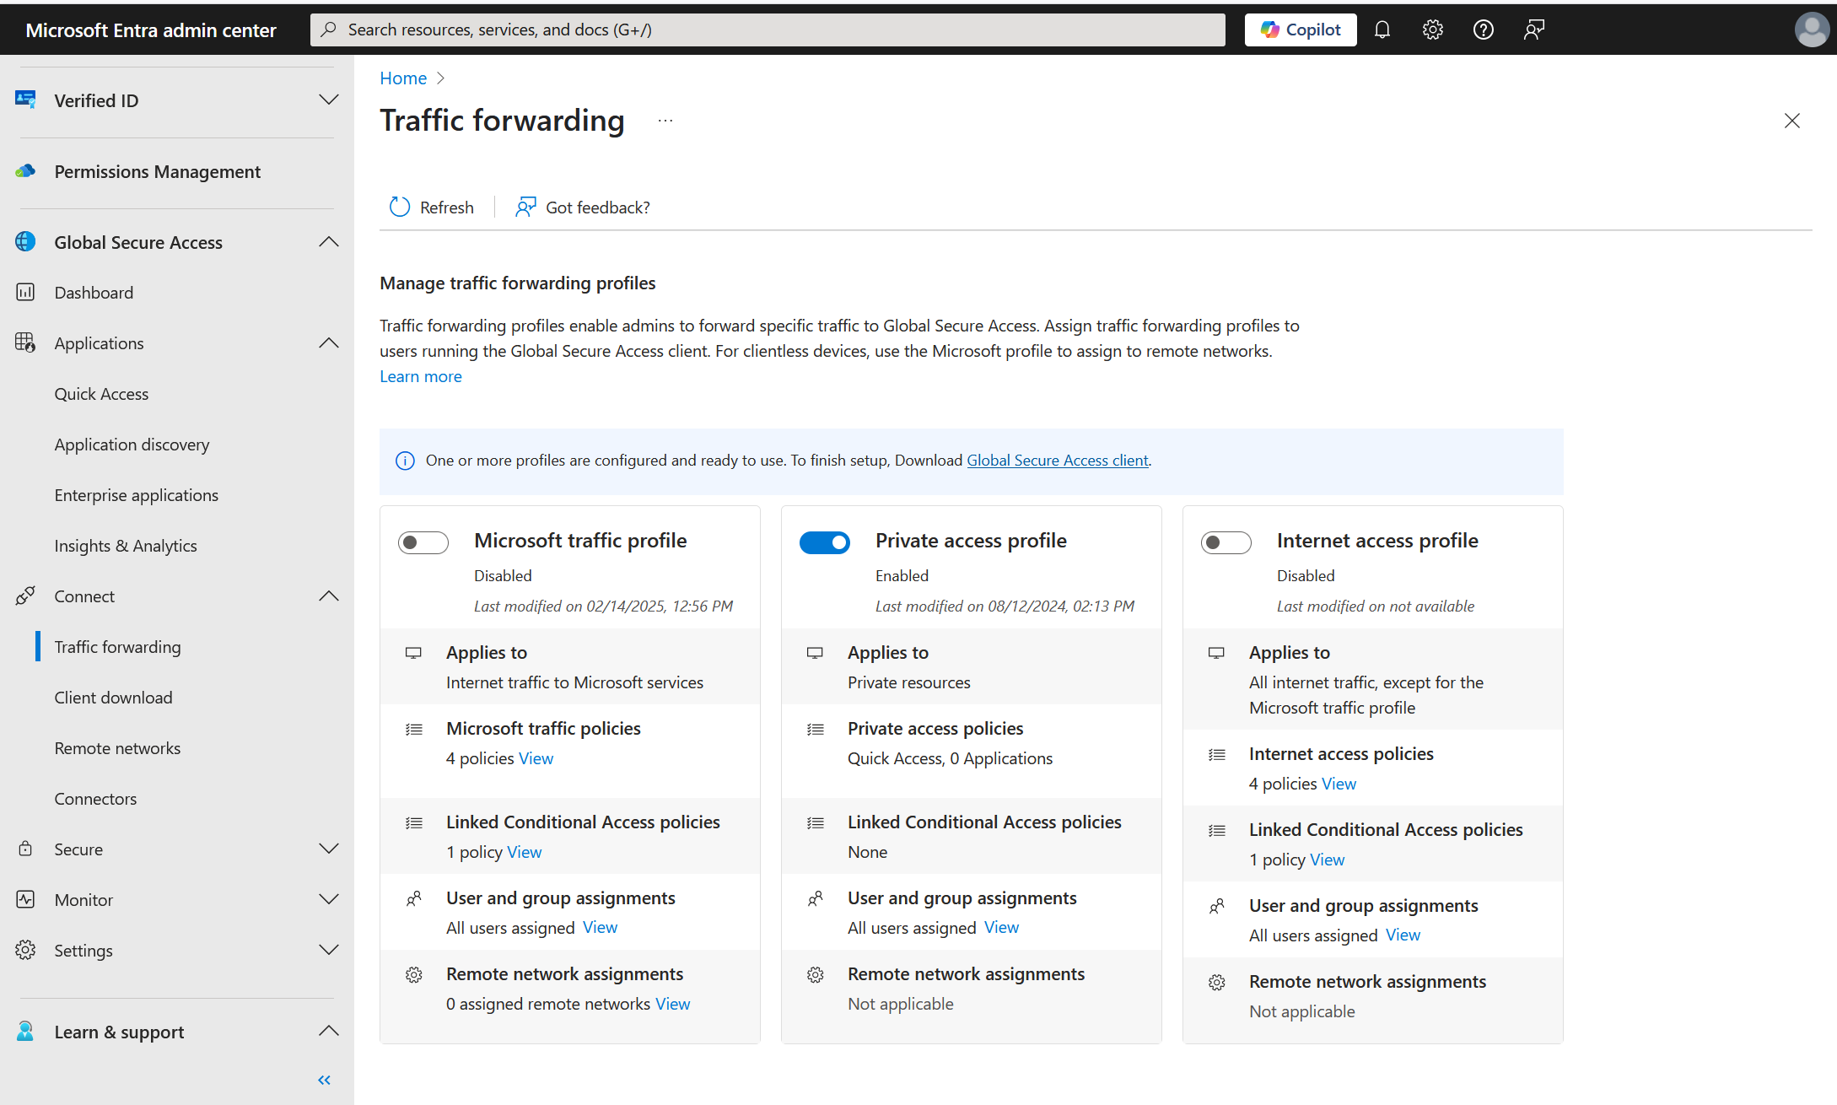Click the Monitor activity icon
Viewport: 1837px width, 1105px height.
point(25,899)
